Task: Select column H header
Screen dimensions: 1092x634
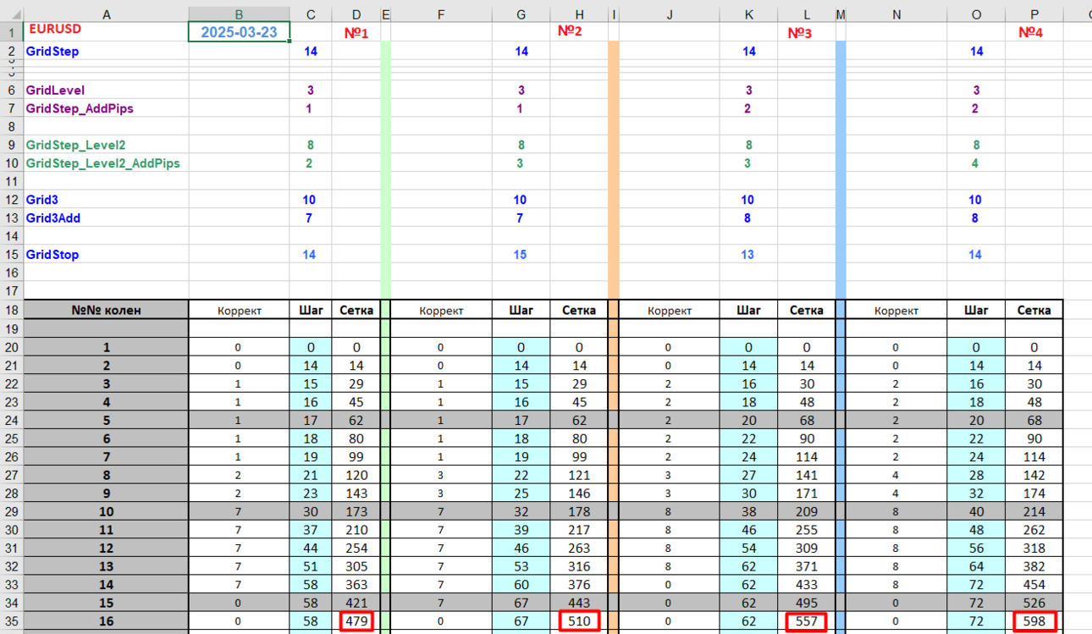Action: (x=579, y=14)
